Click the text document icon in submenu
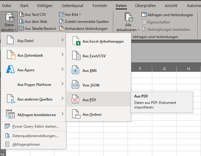The height and width of the screenshot is (156, 201). pyautogui.click(x=76, y=55)
